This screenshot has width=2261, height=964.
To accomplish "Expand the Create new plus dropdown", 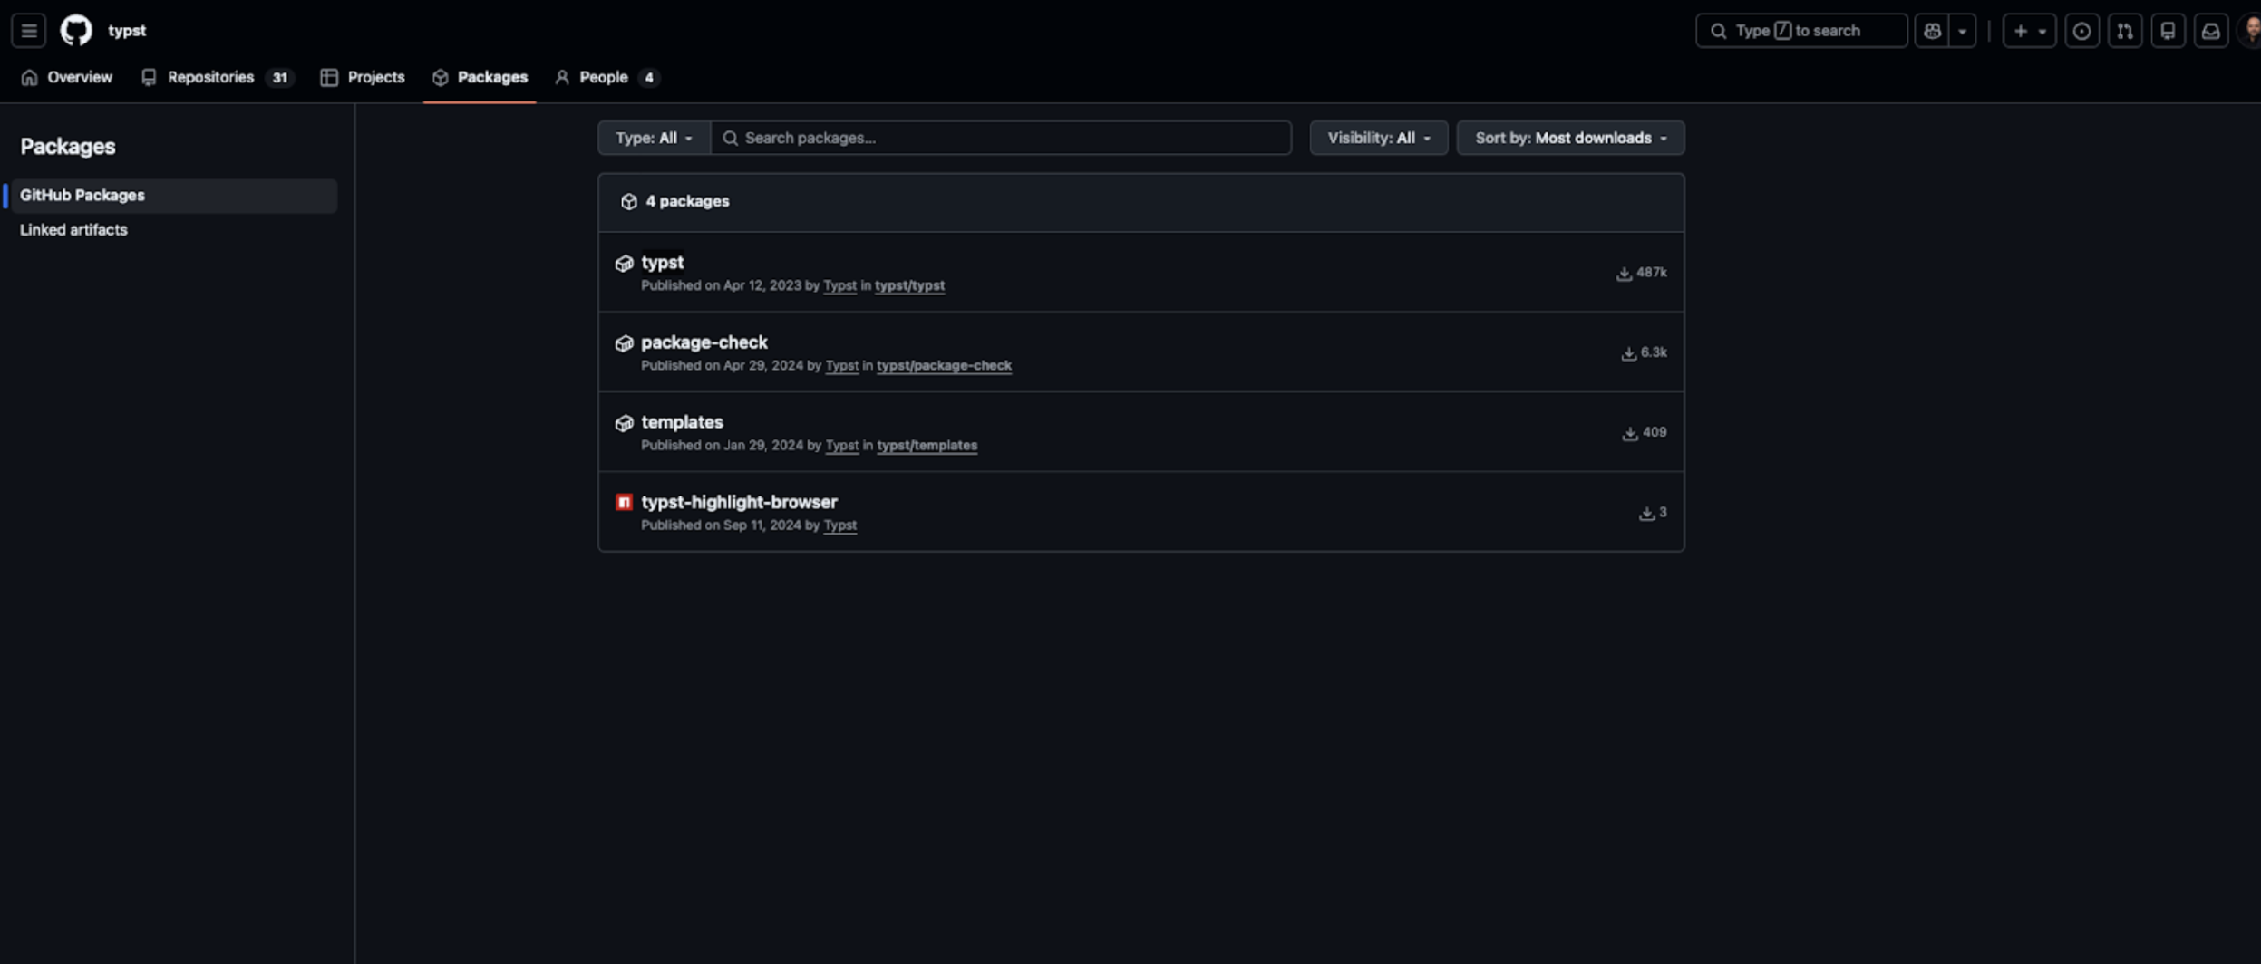I will pos(2029,31).
